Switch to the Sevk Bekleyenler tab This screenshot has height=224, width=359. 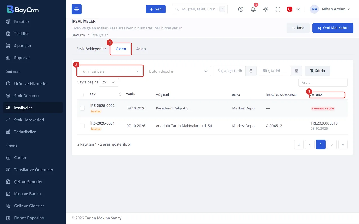91,49
